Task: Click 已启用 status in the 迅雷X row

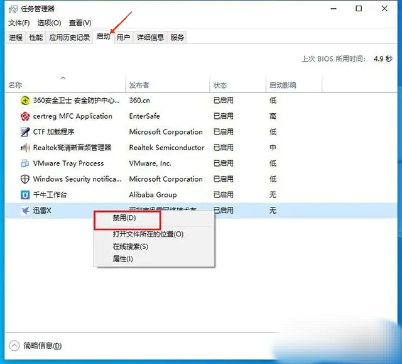Action: (224, 211)
